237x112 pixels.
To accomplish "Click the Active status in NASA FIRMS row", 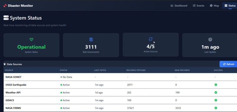I will tap(65, 108).
